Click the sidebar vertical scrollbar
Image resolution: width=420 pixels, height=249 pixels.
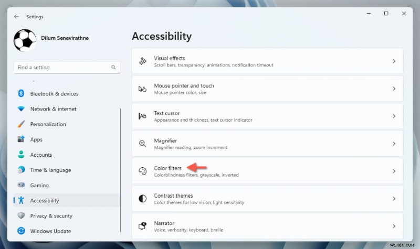click(x=120, y=170)
